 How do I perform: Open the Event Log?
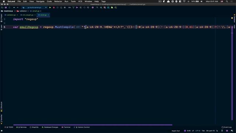click(x=226, y=127)
